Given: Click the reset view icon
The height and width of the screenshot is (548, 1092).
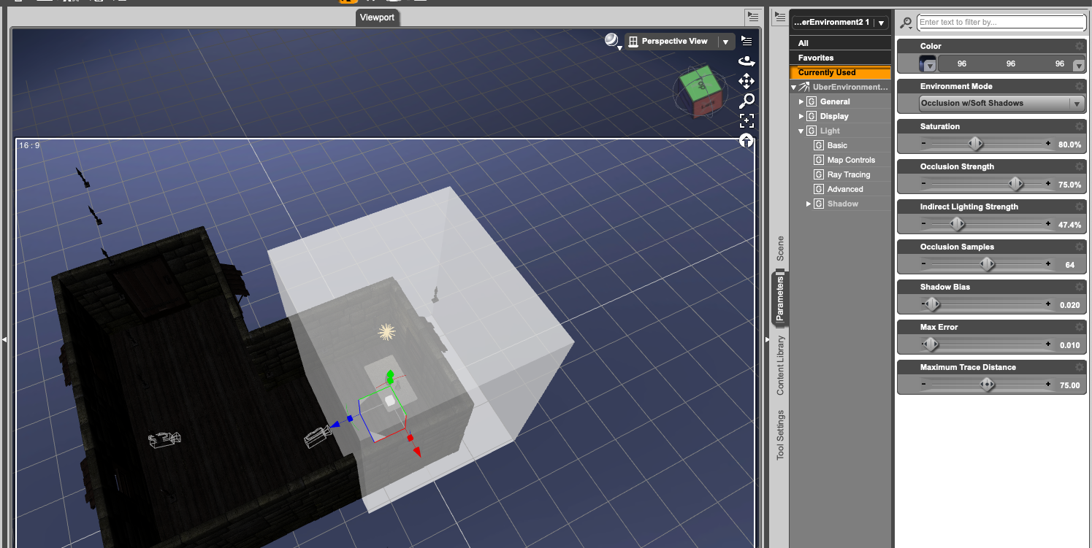Looking at the screenshot, I should (x=747, y=141).
